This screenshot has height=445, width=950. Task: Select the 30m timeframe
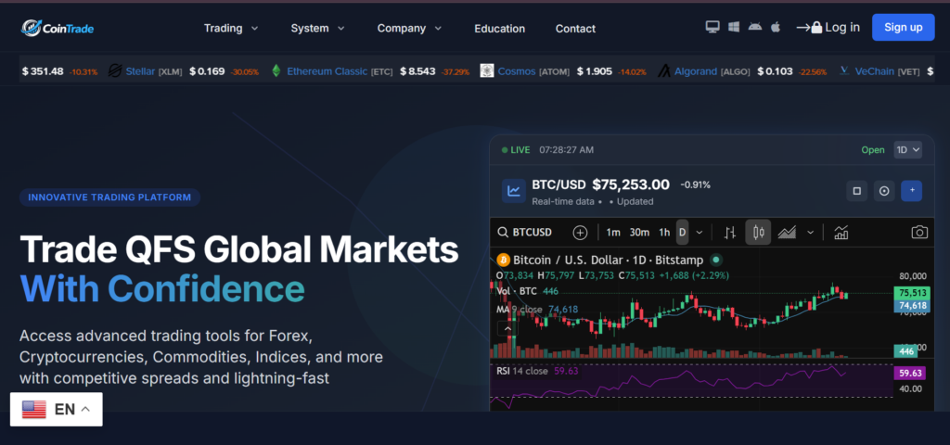pyautogui.click(x=639, y=233)
